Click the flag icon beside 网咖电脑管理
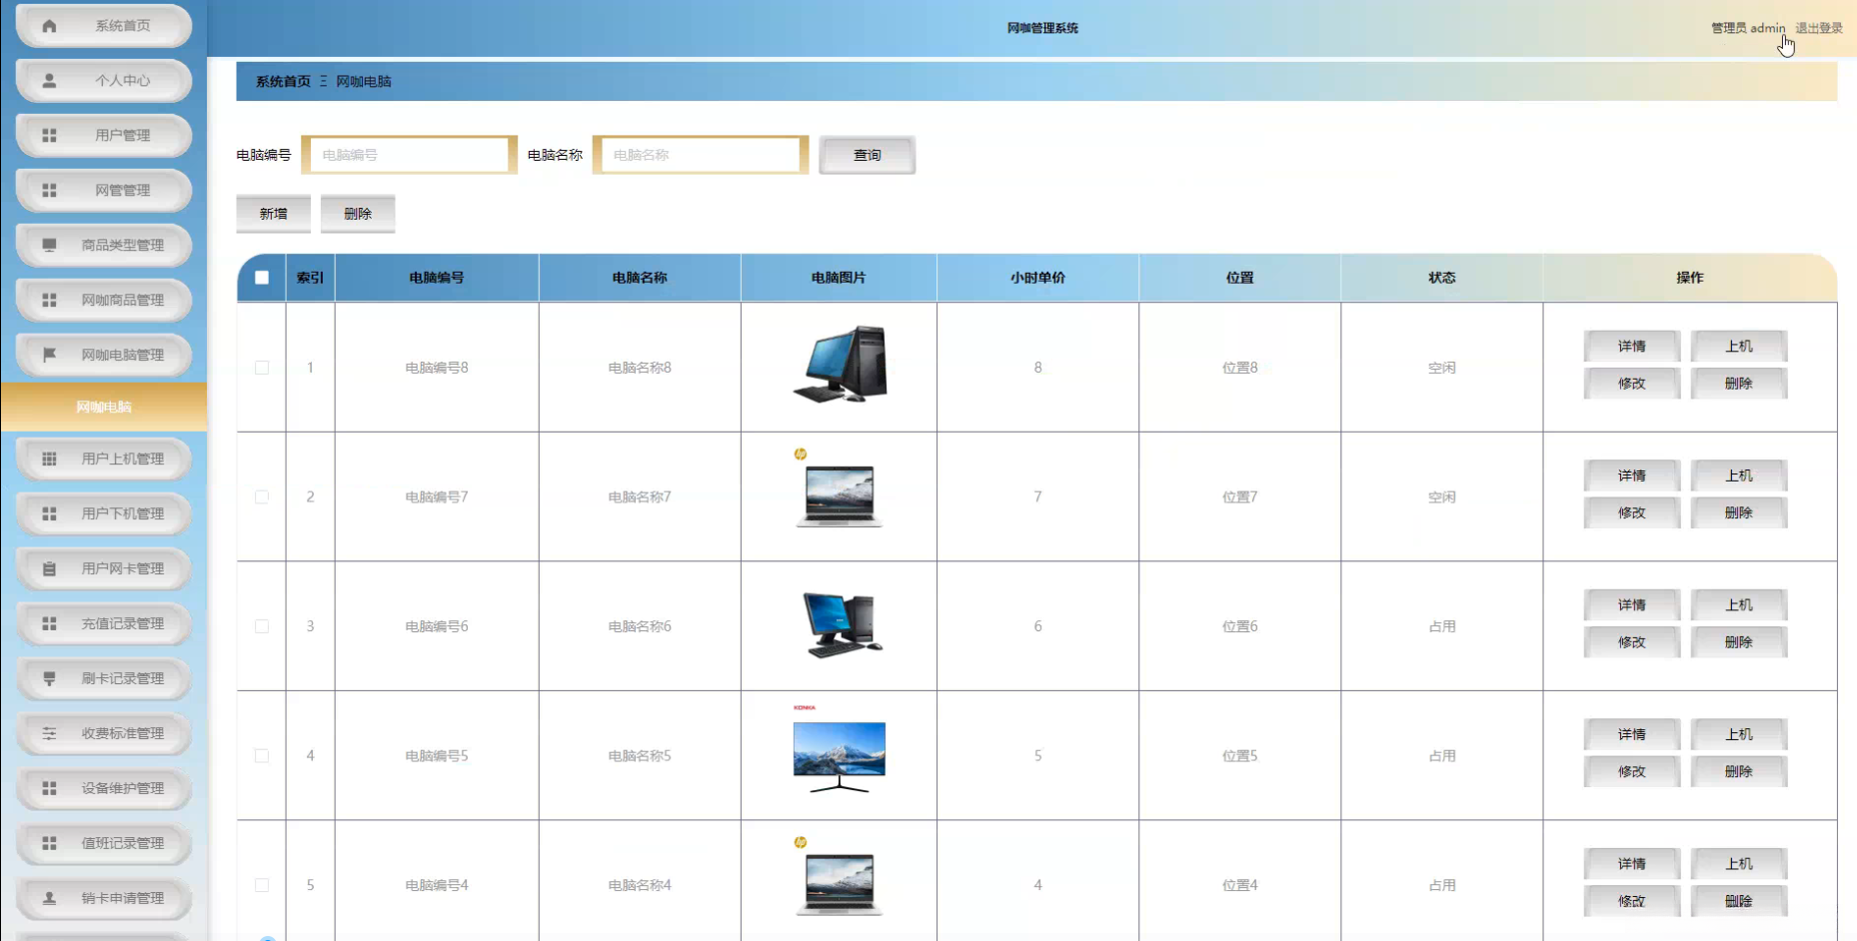The height and width of the screenshot is (941, 1857). [49, 355]
